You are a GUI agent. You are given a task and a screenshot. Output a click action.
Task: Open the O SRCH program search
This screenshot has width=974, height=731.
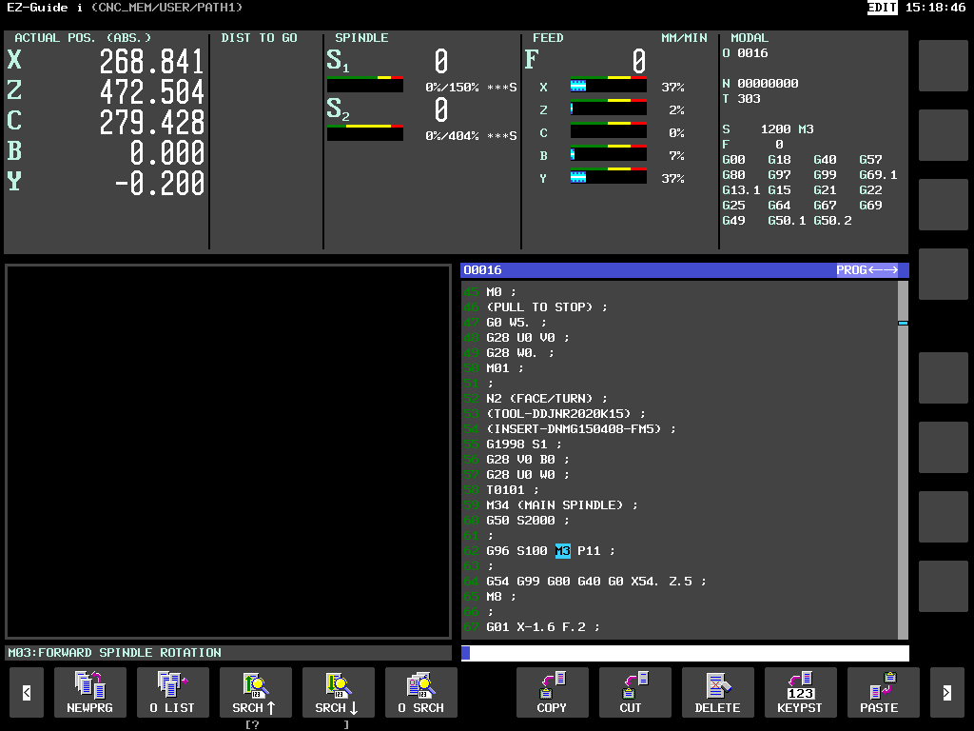[421, 693]
